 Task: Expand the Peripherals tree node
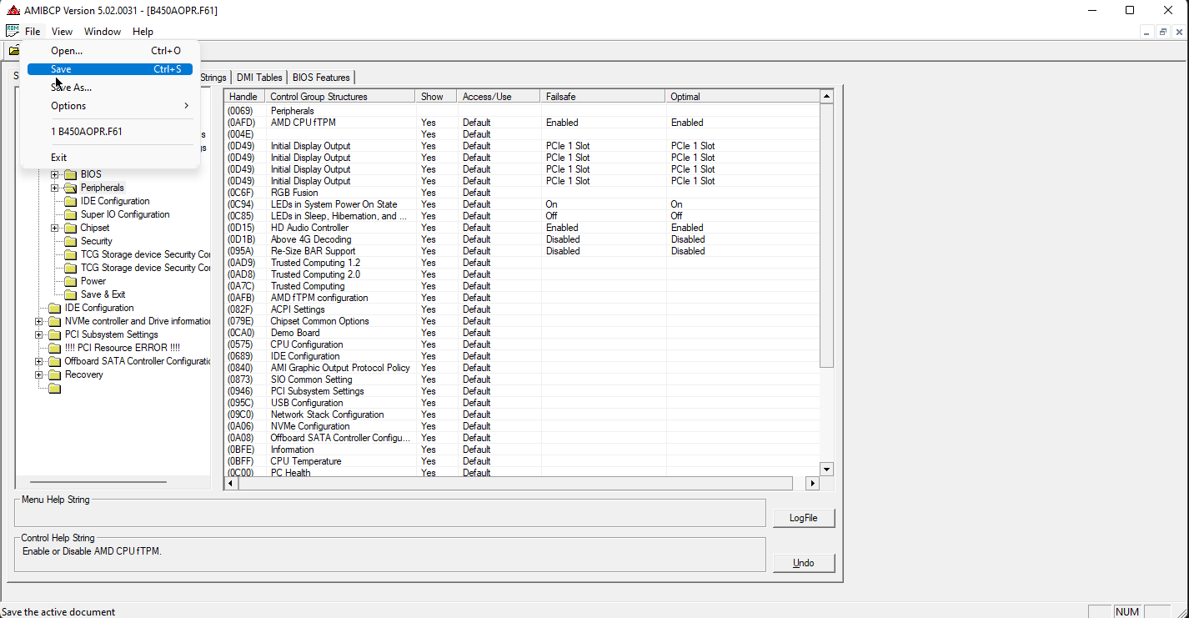55,188
